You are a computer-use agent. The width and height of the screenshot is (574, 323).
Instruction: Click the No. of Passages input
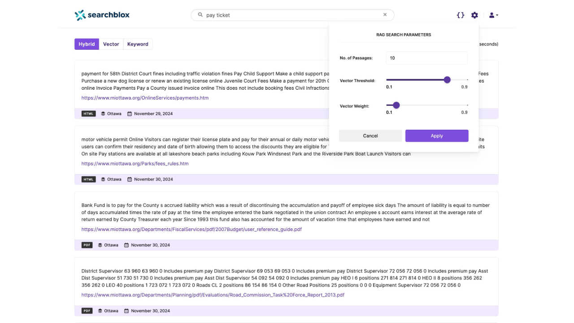click(426, 58)
